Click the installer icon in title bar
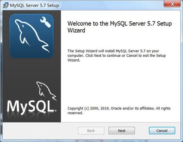Image resolution: width=183 pixels, height=142 pixels. pos(6,5)
